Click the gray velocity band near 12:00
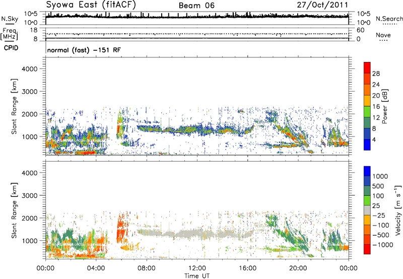 pos(195,234)
